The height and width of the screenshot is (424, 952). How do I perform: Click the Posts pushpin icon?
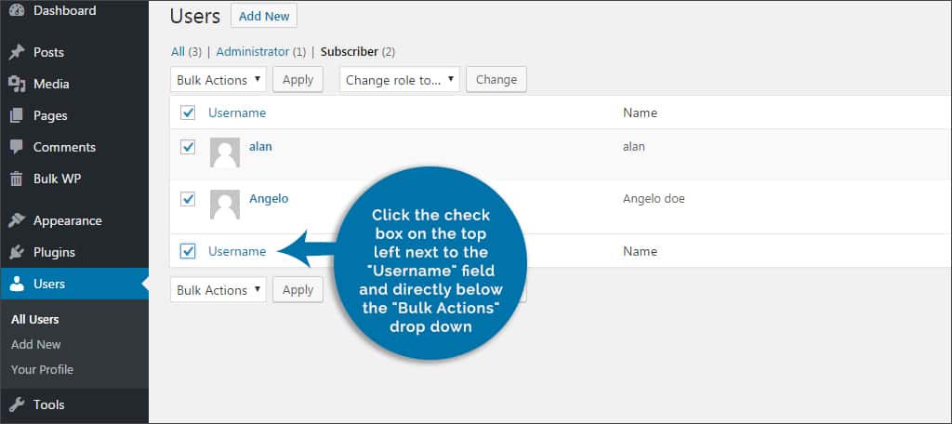[17, 52]
